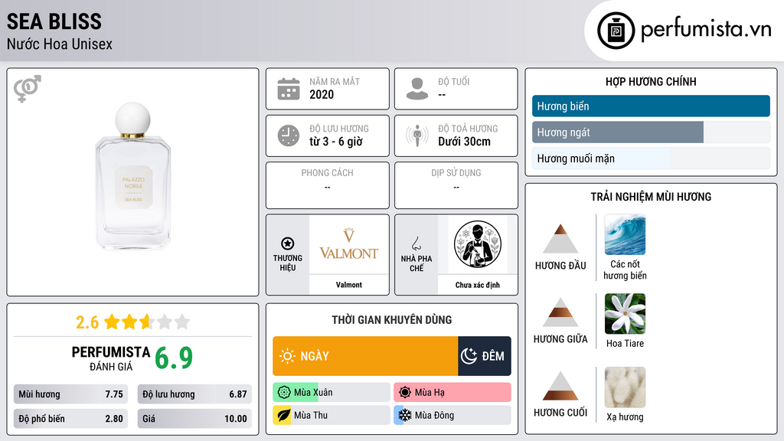Image resolution: width=784 pixels, height=441 pixels.
Task: Open the Xạ hương musk thumbnail
Action: [x=625, y=387]
